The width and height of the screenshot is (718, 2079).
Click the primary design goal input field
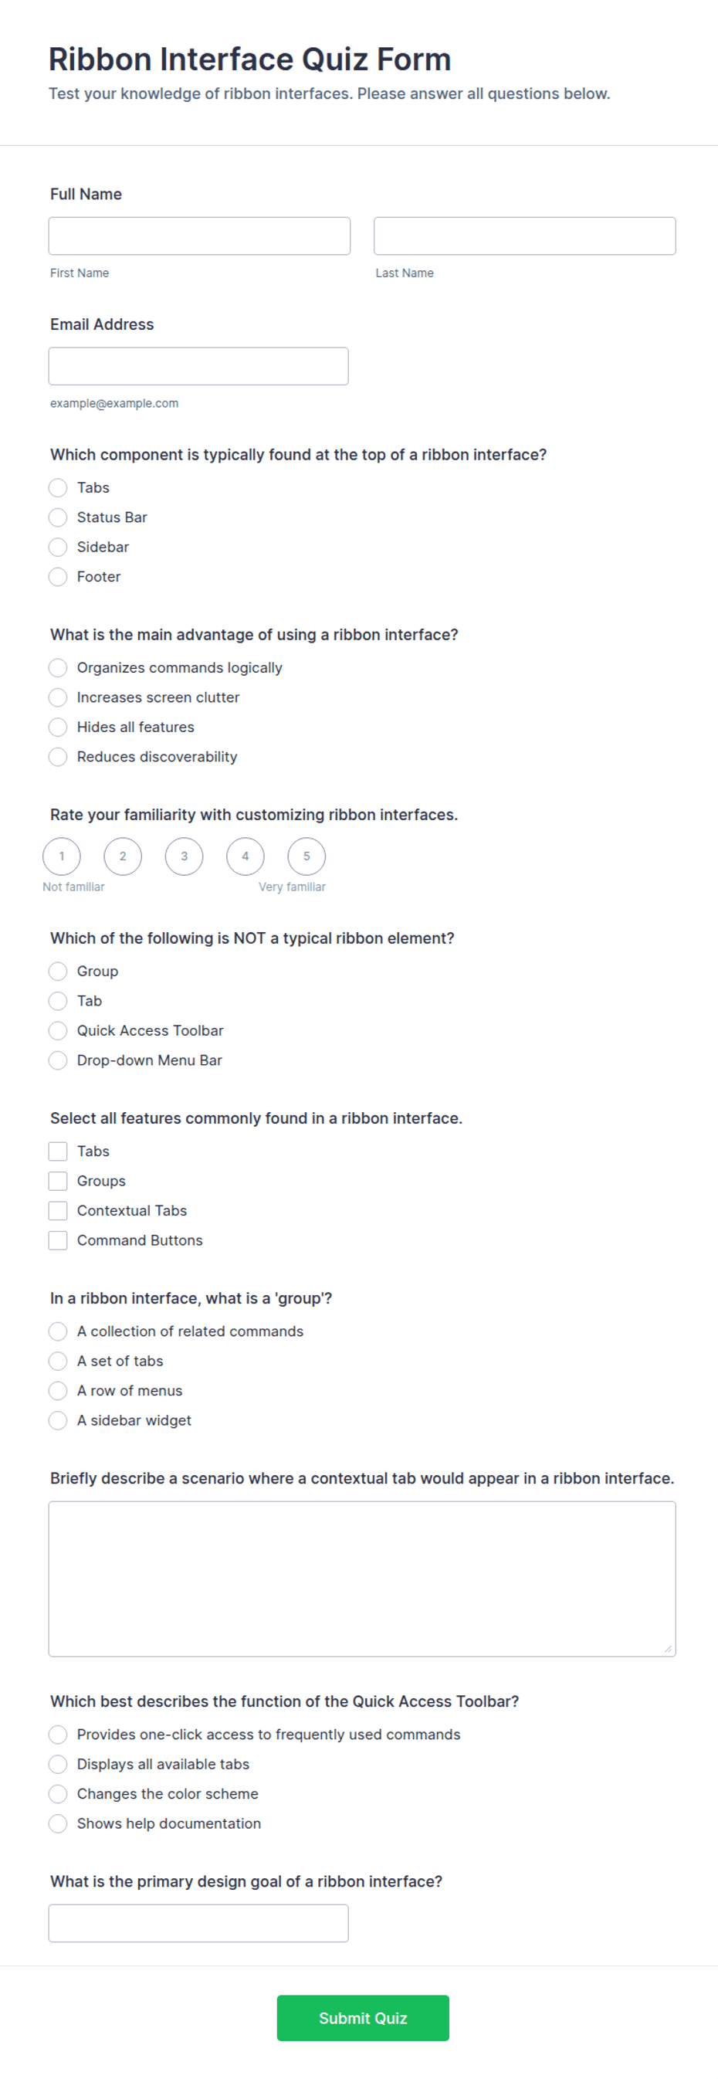coord(198,1923)
